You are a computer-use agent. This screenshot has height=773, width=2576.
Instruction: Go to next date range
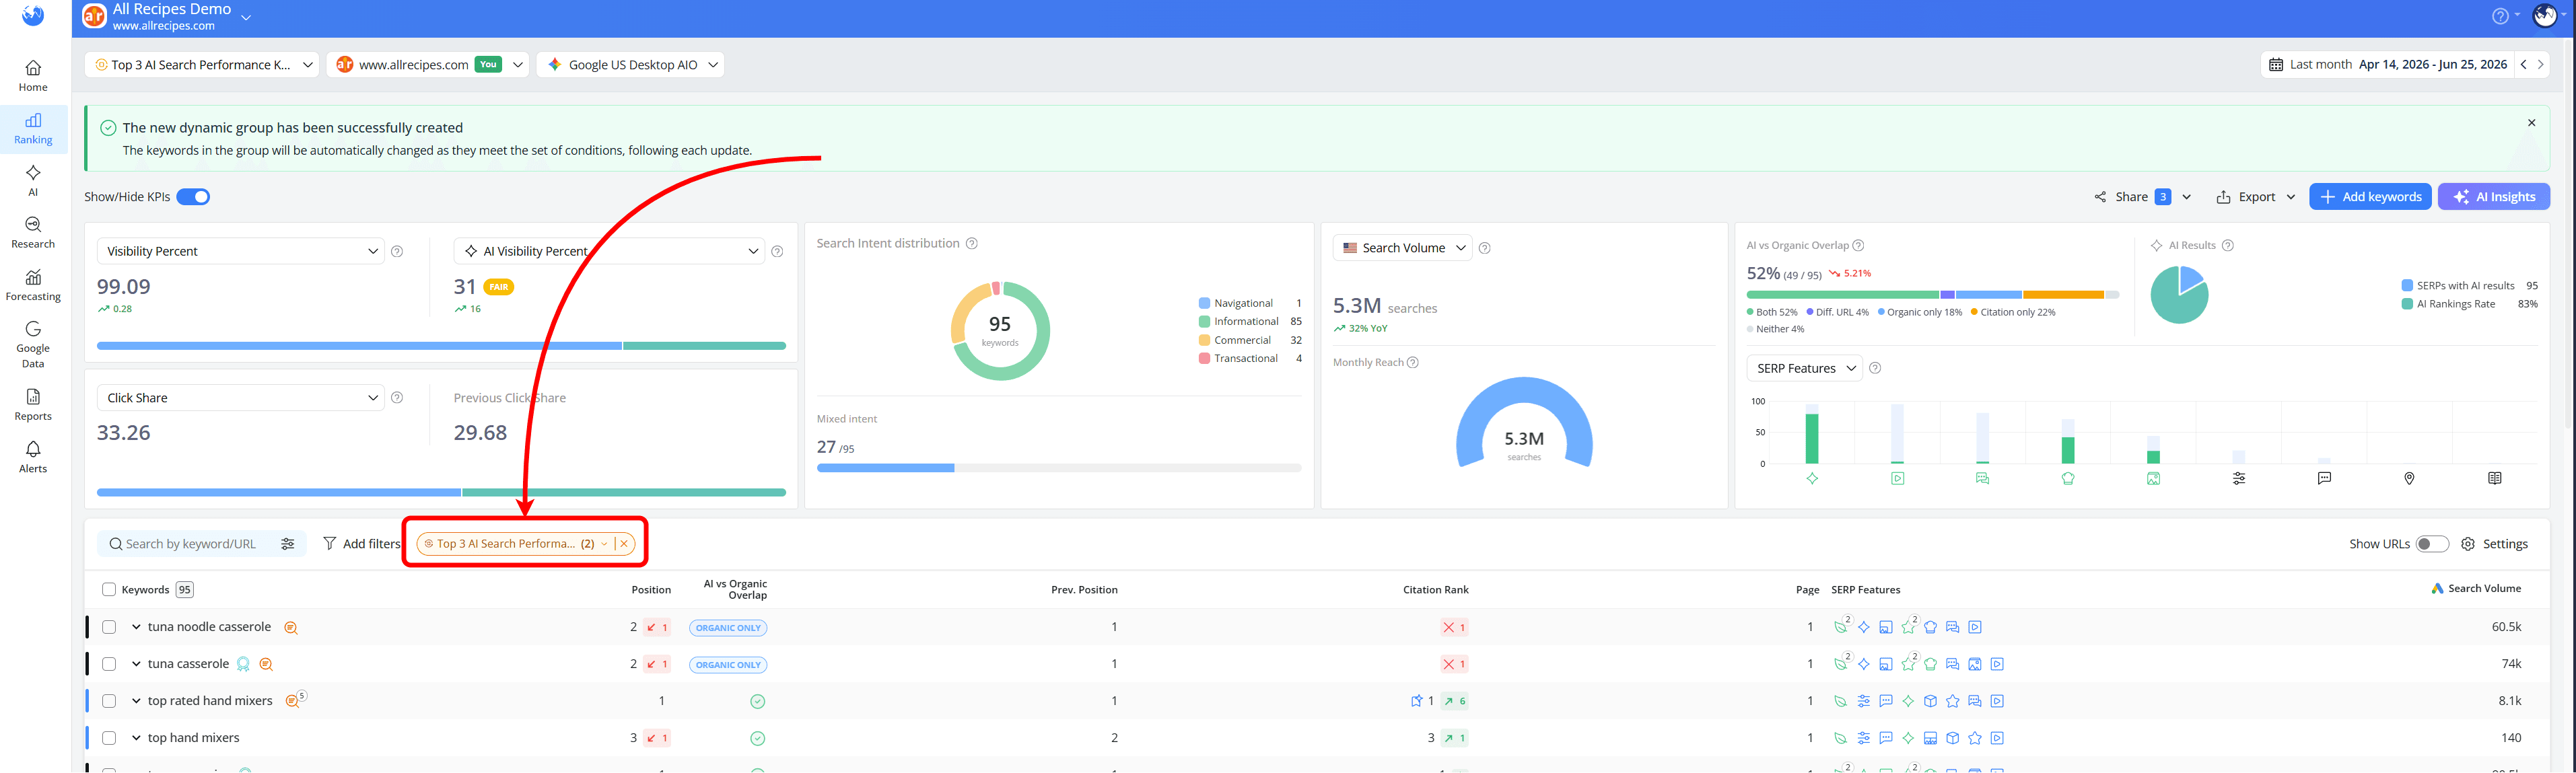click(2540, 64)
